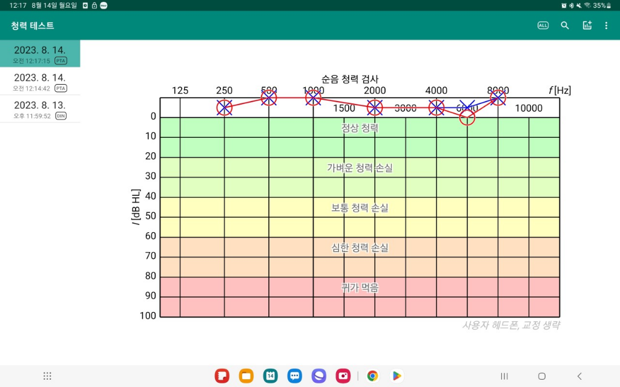Screen dimensions: 620x387
Task: Open the Messages app in taskbar
Action: [295, 376]
